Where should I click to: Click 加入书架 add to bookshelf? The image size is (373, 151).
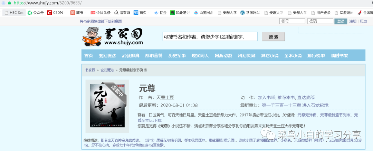tap(267, 97)
